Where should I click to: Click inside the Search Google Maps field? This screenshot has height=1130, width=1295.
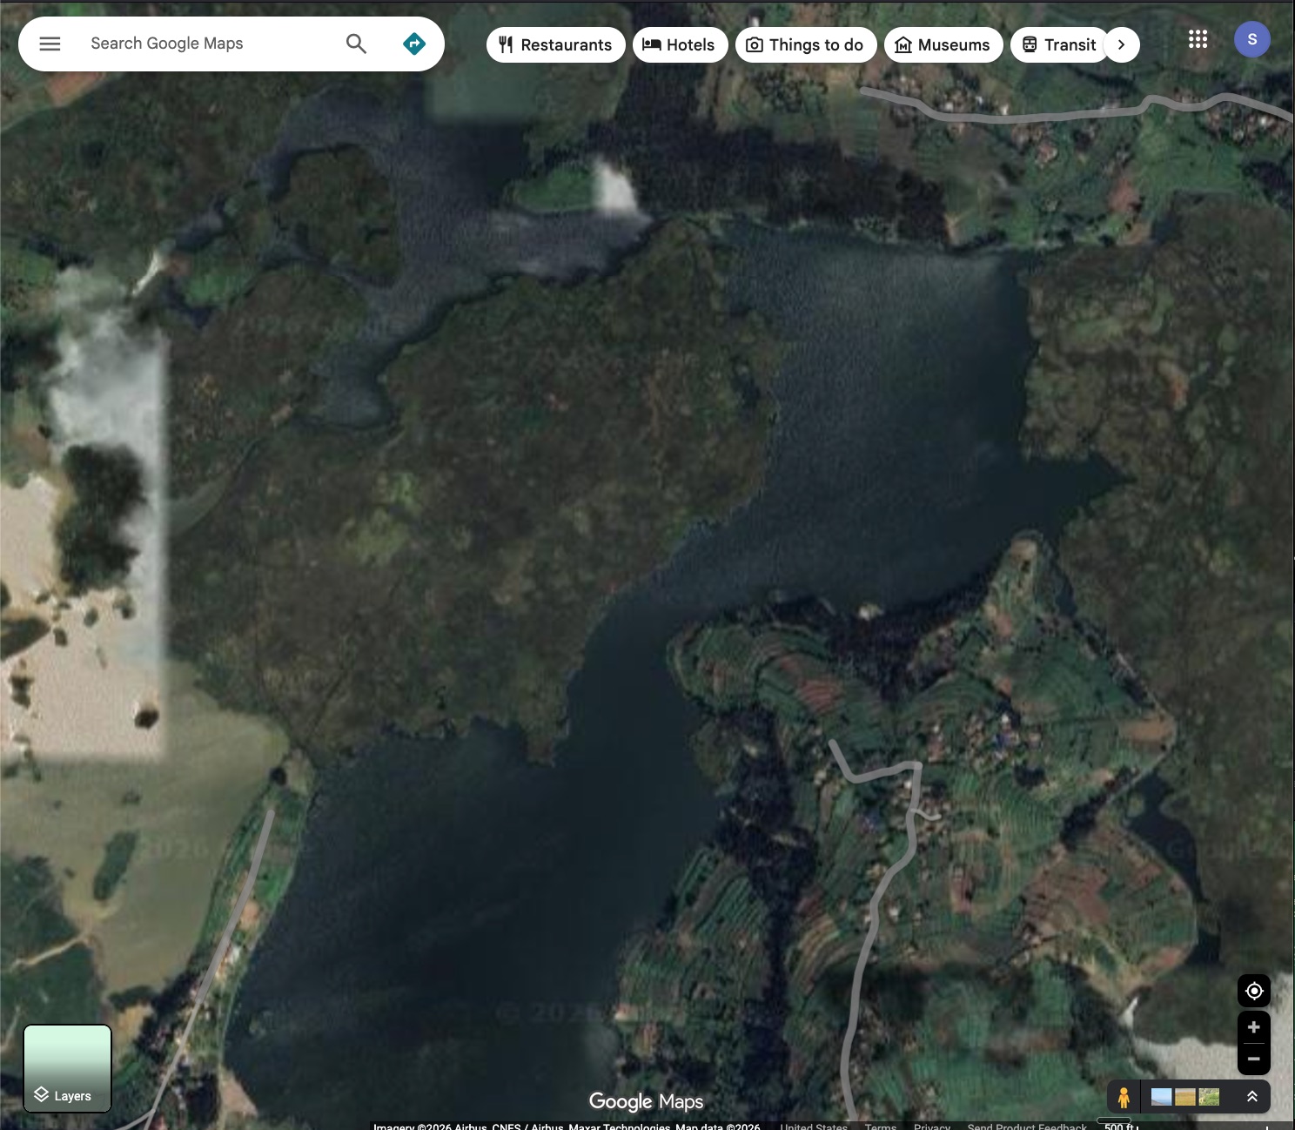pos(191,43)
